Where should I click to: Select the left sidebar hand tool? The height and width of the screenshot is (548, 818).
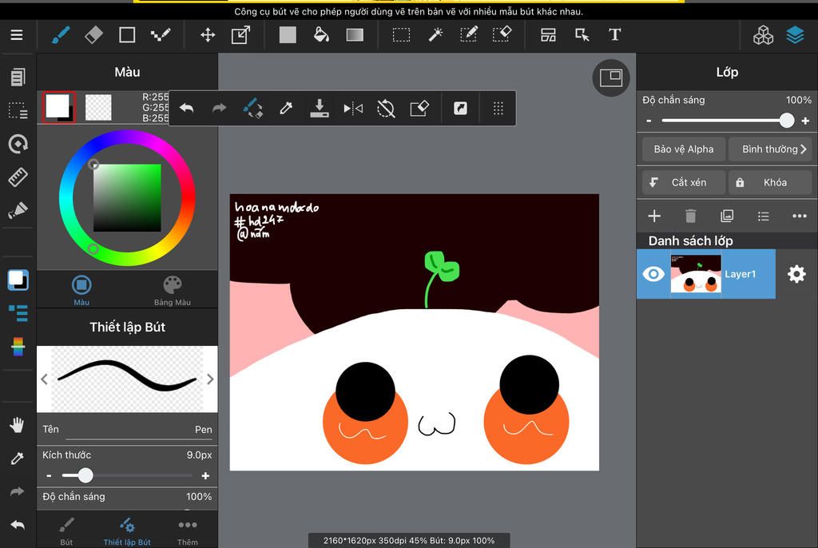(18, 425)
